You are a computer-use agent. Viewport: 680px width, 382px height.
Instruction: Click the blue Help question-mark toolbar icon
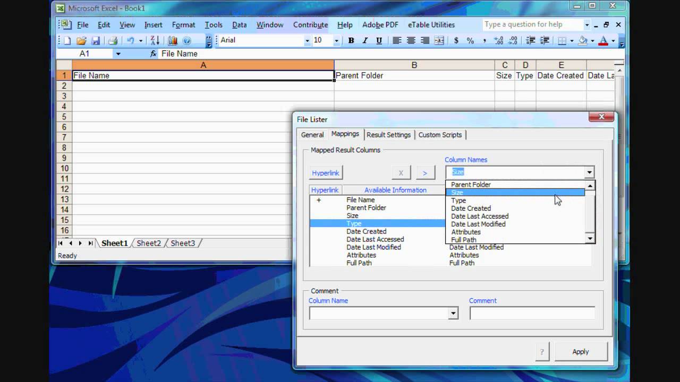pyautogui.click(x=186, y=40)
